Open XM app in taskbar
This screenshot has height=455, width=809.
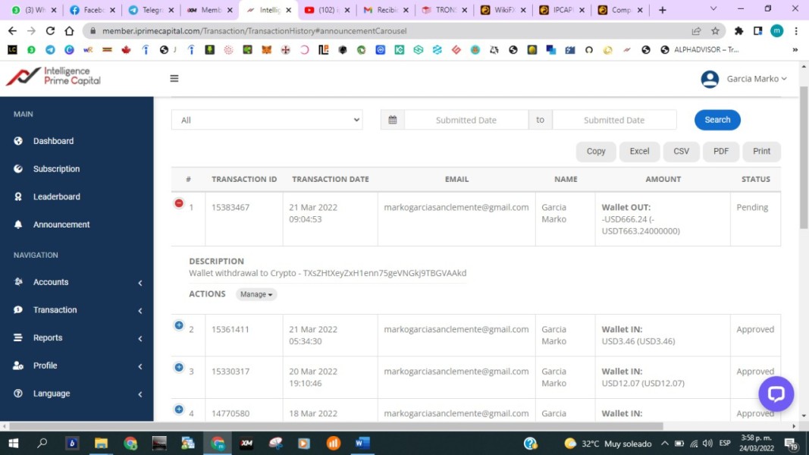pyautogui.click(x=246, y=443)
